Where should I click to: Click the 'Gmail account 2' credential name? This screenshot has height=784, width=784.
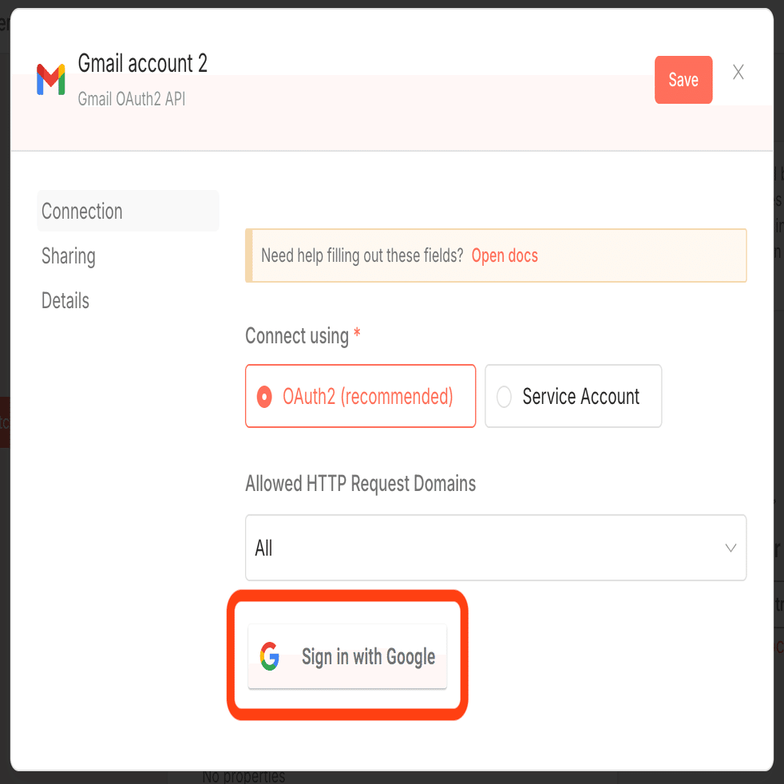[143, 64]
